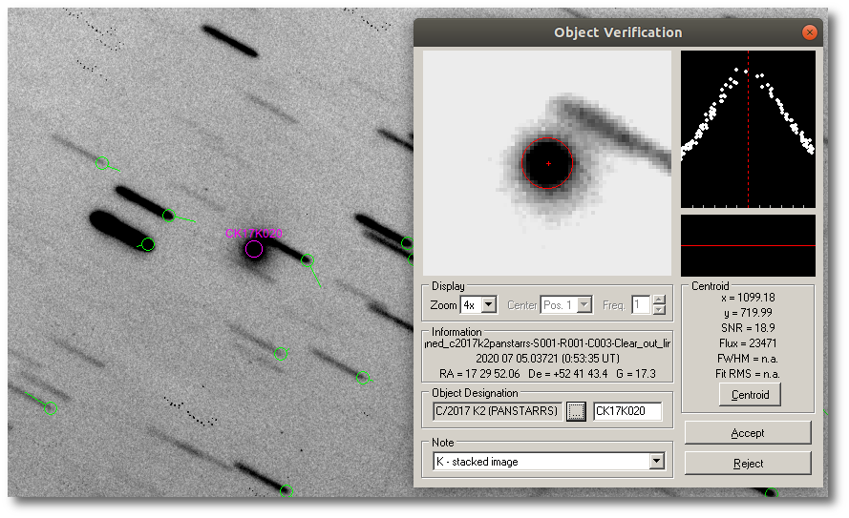Click the brightness profile plot graph
This screenshot has width=849, height=518.
pos(747,129)
